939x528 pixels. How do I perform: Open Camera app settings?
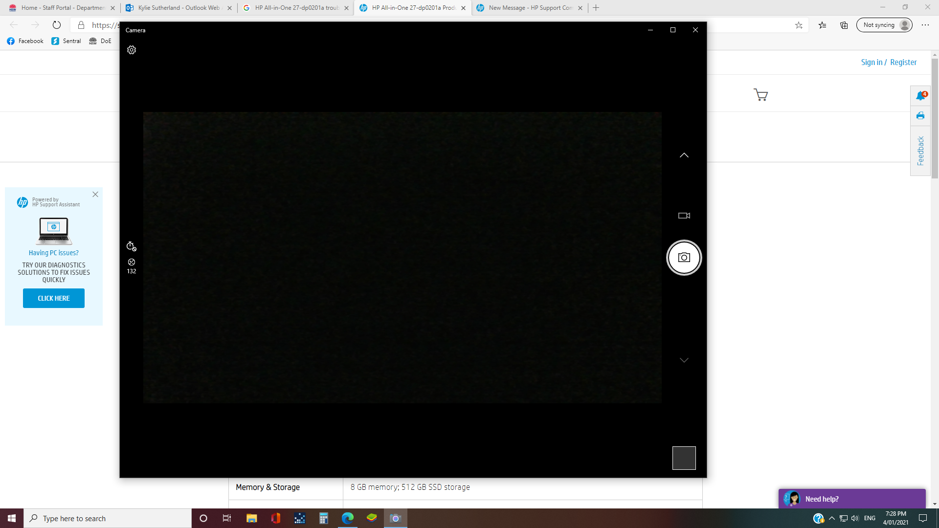click(131, 50)
